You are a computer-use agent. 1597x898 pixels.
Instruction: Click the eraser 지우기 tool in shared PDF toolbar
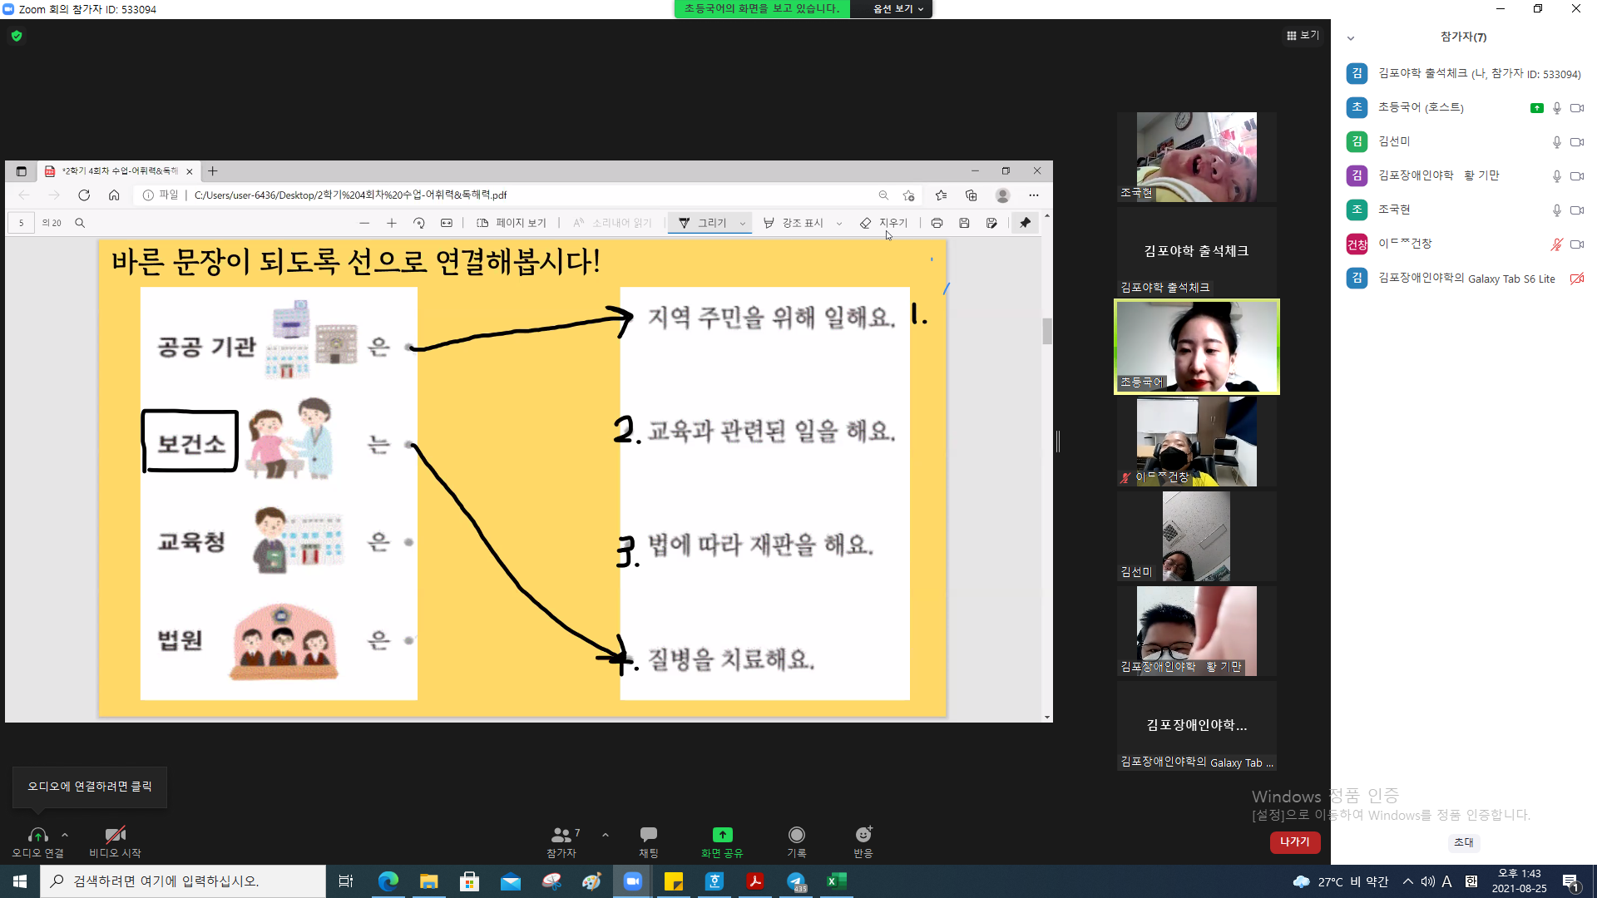[883, 223]
